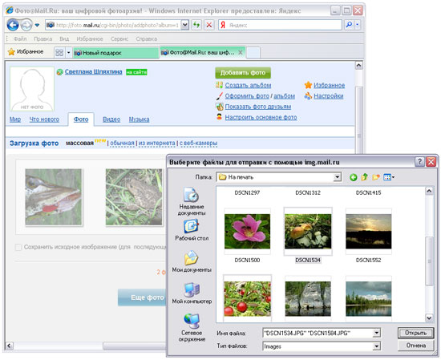Open Рабочий стол in places bar
The width and height of the screenshot is (441, 360).
pos(192,230)
